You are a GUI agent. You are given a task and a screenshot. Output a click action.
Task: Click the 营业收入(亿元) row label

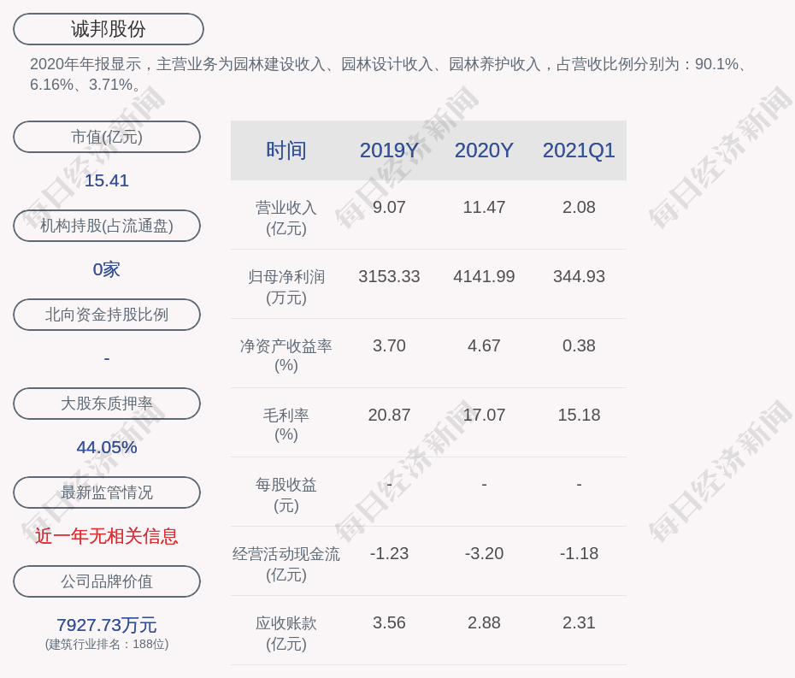click(x=286, y=217)
